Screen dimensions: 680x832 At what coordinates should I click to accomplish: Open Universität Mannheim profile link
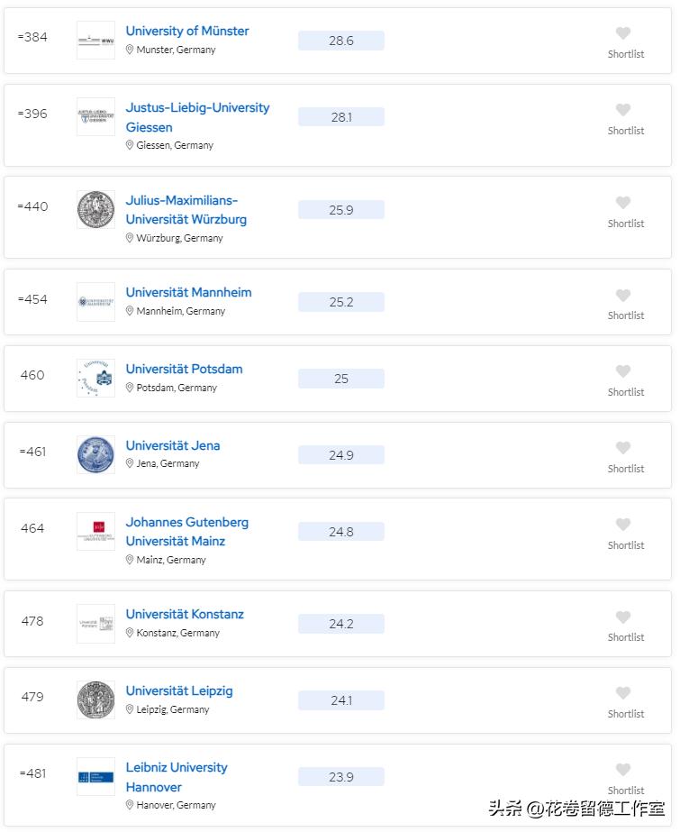(x=188, y=292)
